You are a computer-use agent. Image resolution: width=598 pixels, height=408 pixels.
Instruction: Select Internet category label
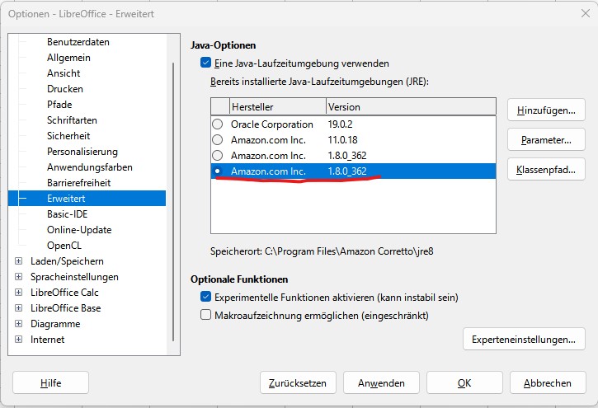tap(47, 339)
